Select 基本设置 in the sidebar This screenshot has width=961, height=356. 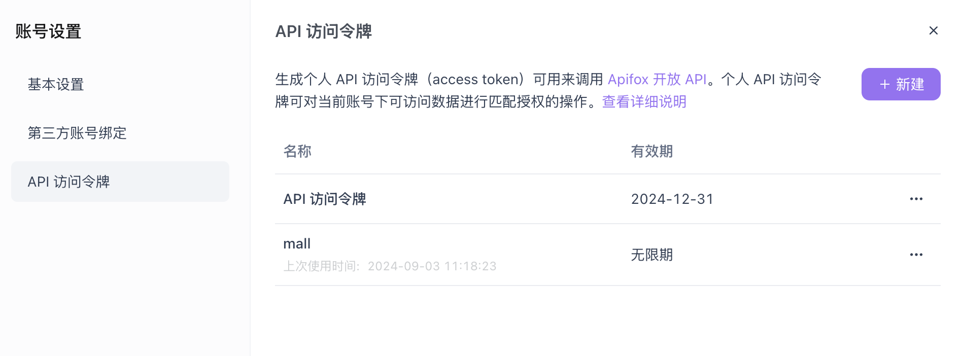tap(56, 84)
